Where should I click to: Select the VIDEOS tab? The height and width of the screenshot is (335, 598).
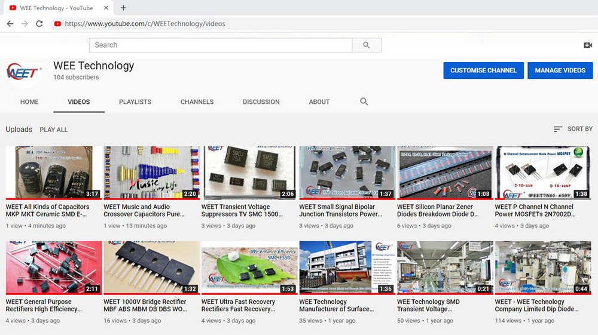coord(79,102)
